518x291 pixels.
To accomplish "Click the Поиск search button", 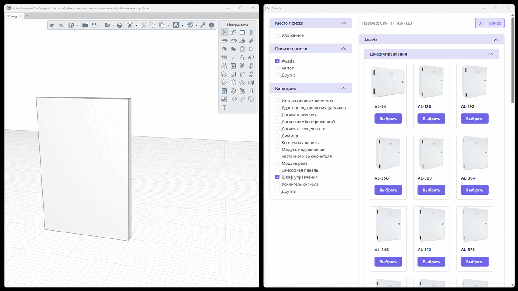I will [495, 23].
